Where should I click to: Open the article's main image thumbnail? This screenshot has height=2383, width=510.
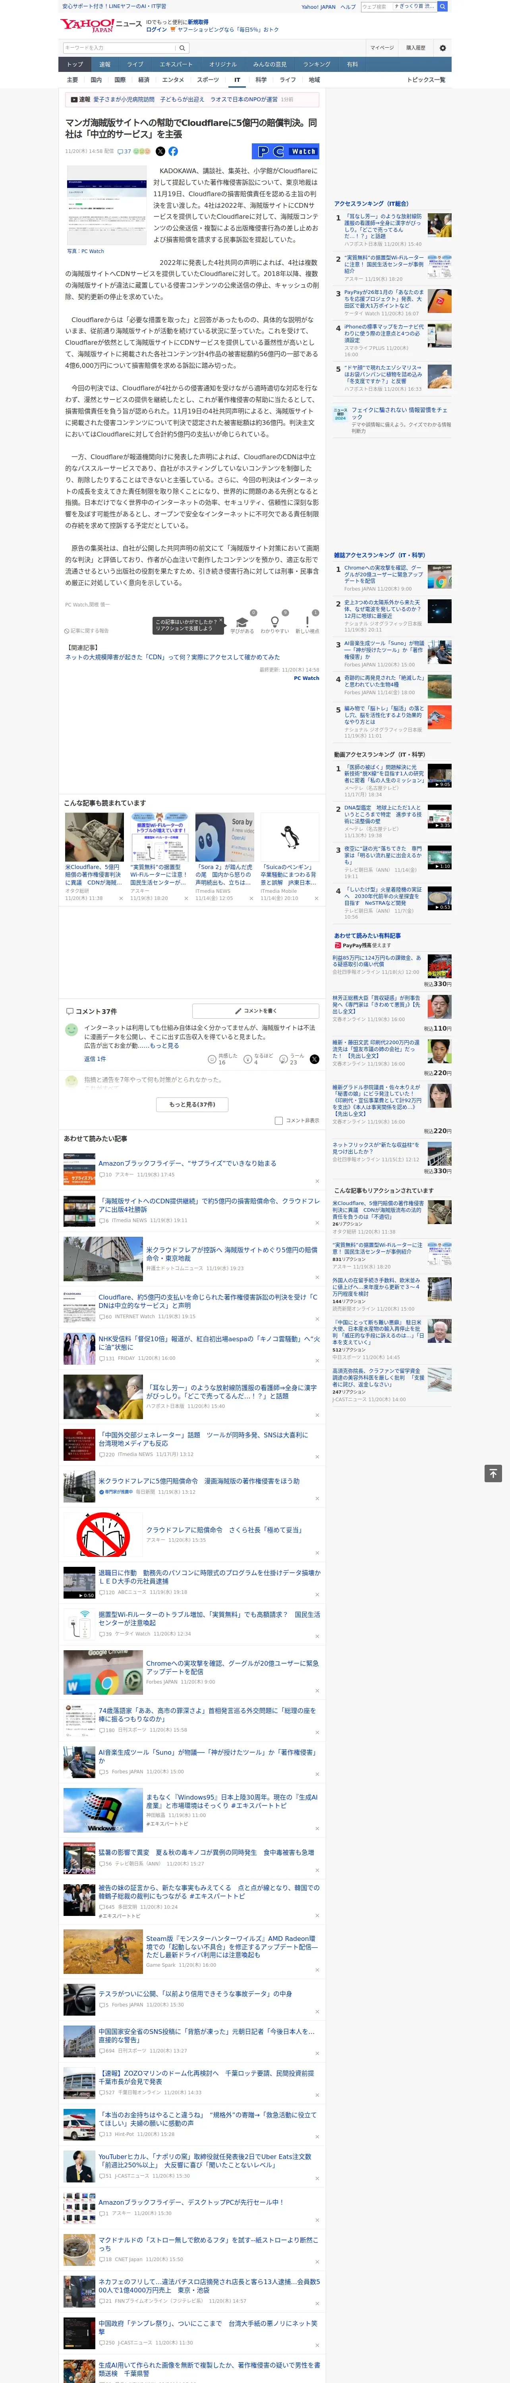[x=106, y=205]
